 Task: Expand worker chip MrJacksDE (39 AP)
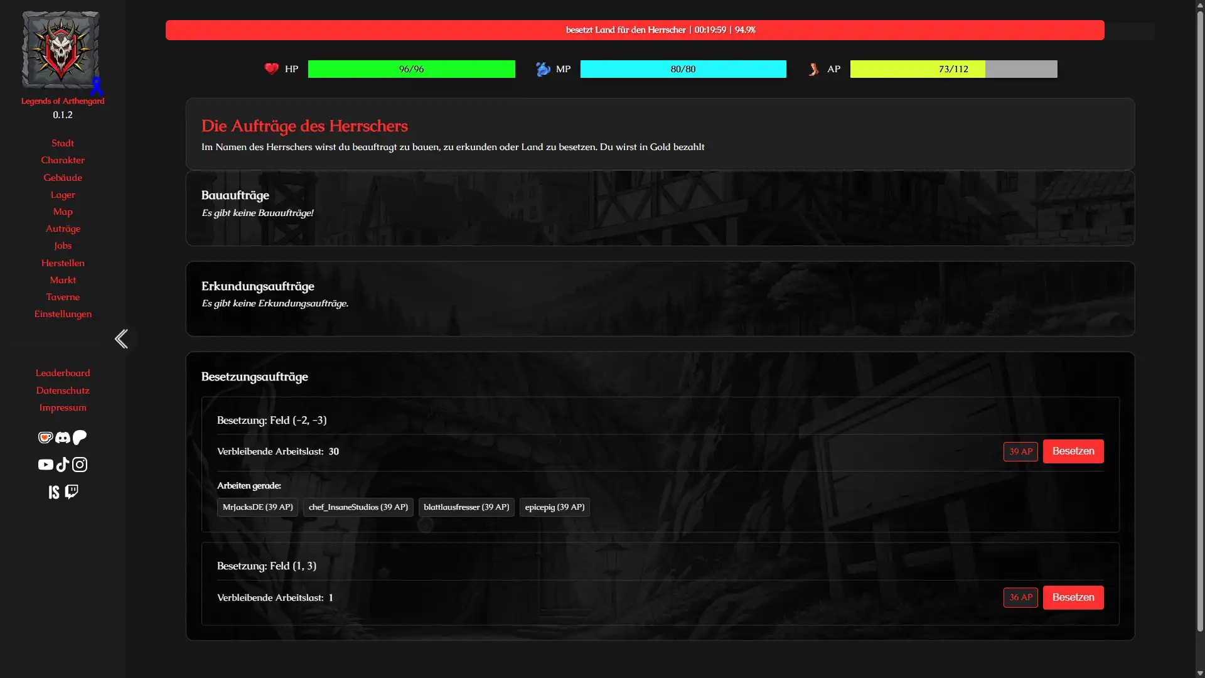pyautogui.click(x=257, y=507)
